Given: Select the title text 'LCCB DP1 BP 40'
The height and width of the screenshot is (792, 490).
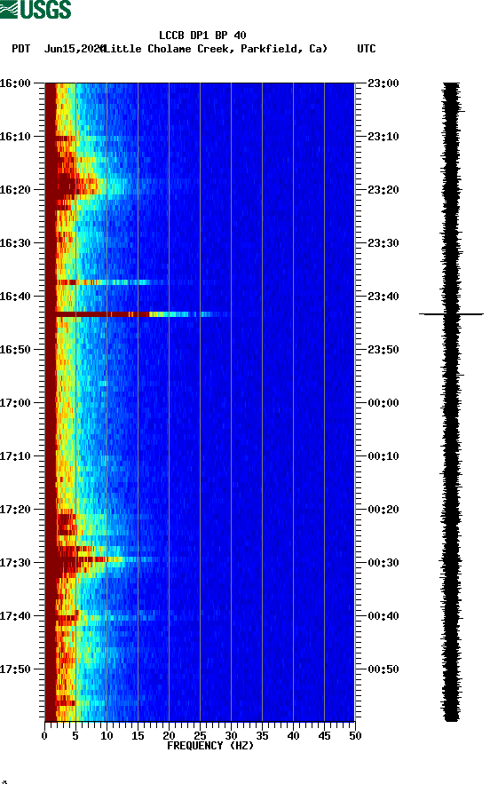Looking at the screenshot, I should pos(202,36).
